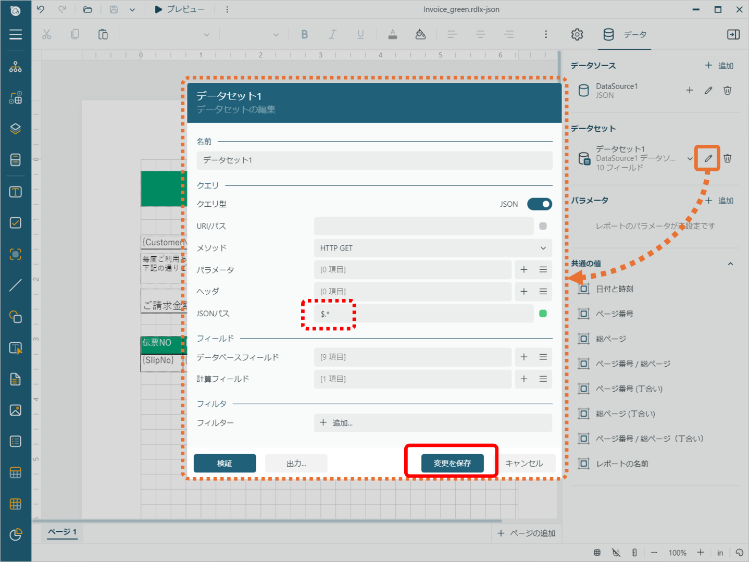
Task: Toggle underline formatting
Action: (x=360, y=34)
